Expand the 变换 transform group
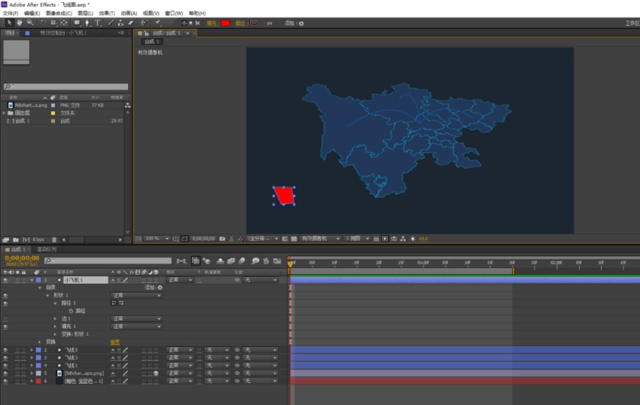This screenshot has height=405, width=640. [40, 342]
